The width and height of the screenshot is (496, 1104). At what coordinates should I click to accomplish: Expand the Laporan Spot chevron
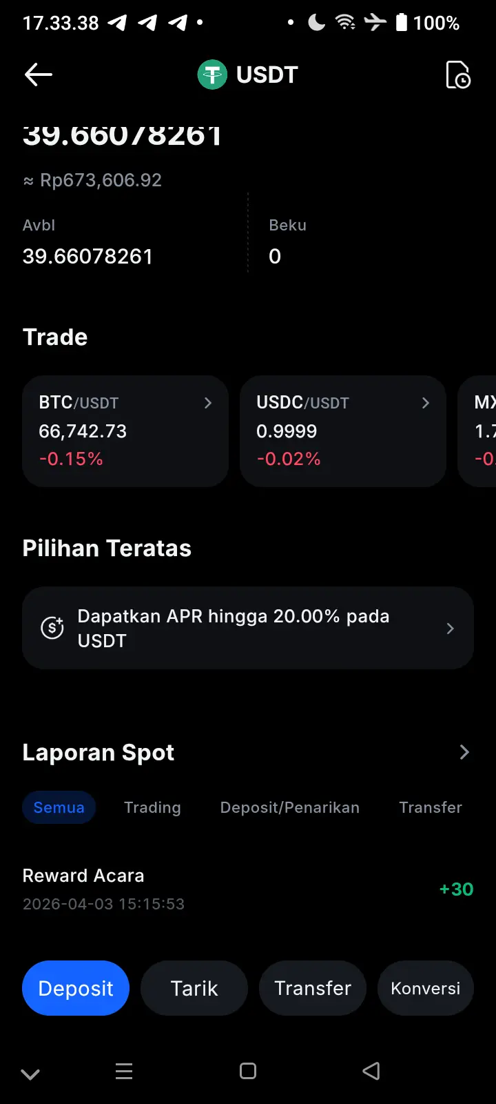[464, 752]
